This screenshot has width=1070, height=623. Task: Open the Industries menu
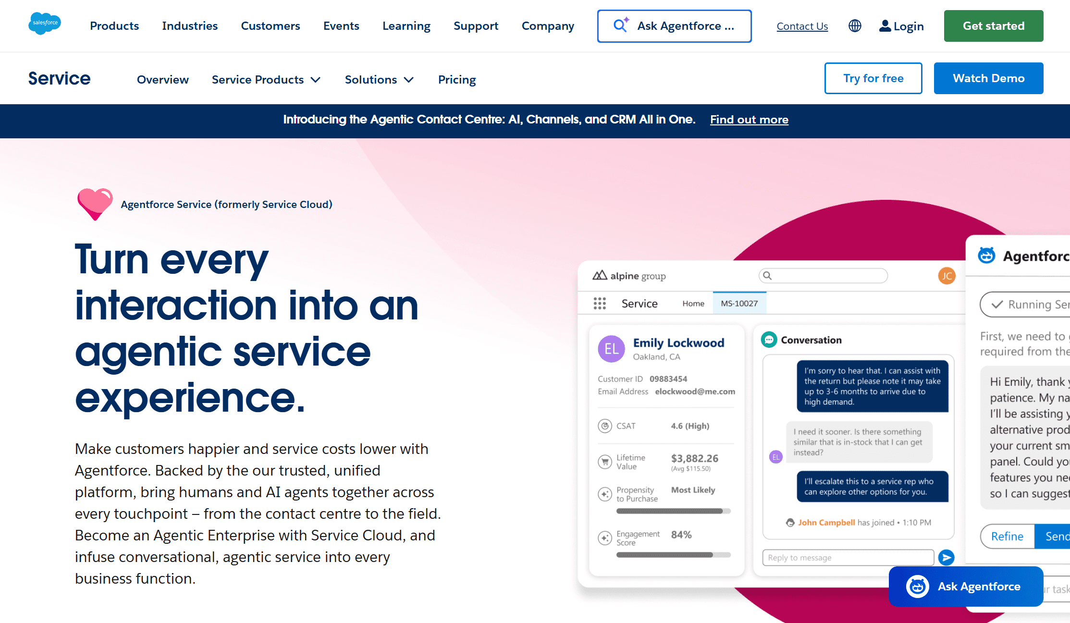coord(190,26)
